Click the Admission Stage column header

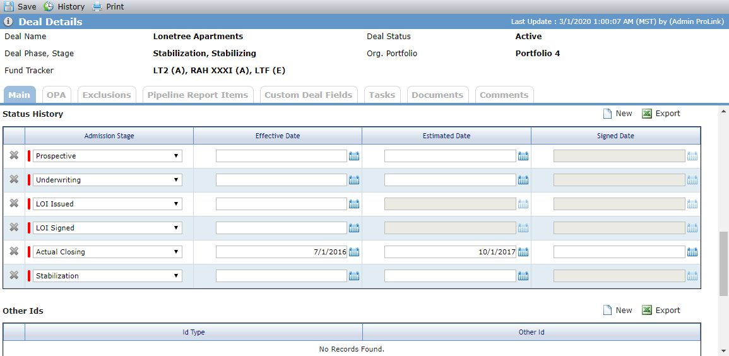pos(109,136)
